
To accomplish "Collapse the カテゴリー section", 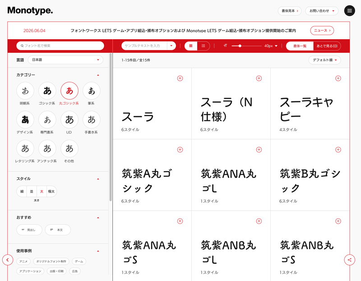I will [98, 75].
